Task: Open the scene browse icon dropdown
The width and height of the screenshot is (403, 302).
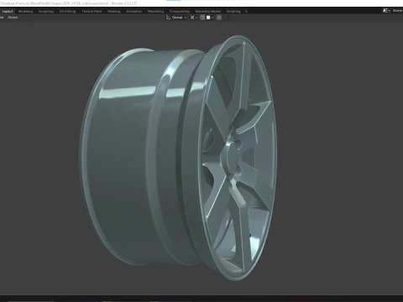Action: pyautogui.click(x=387, y=11)
